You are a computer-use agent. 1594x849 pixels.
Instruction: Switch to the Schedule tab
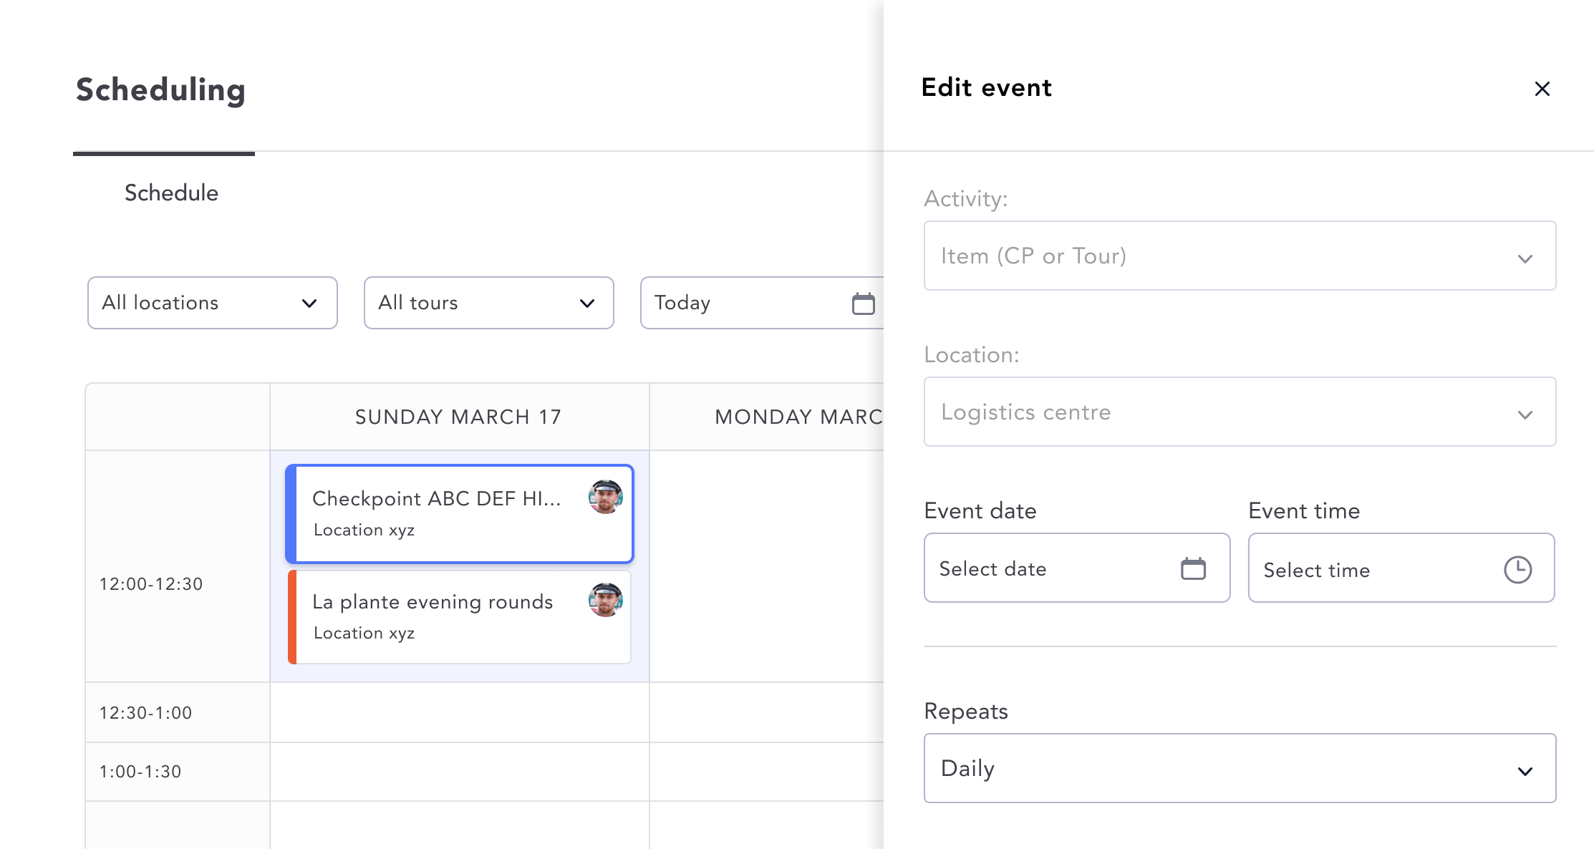click(x=171, y=193)
